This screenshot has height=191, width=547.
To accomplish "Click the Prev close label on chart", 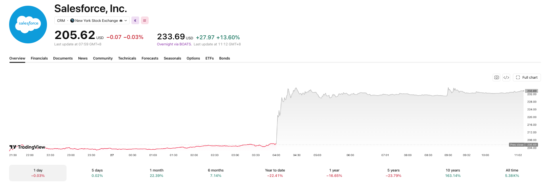I will tap(517, 145).
